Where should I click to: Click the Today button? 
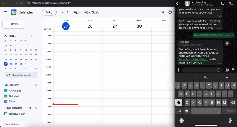click(x=49, y=12)
